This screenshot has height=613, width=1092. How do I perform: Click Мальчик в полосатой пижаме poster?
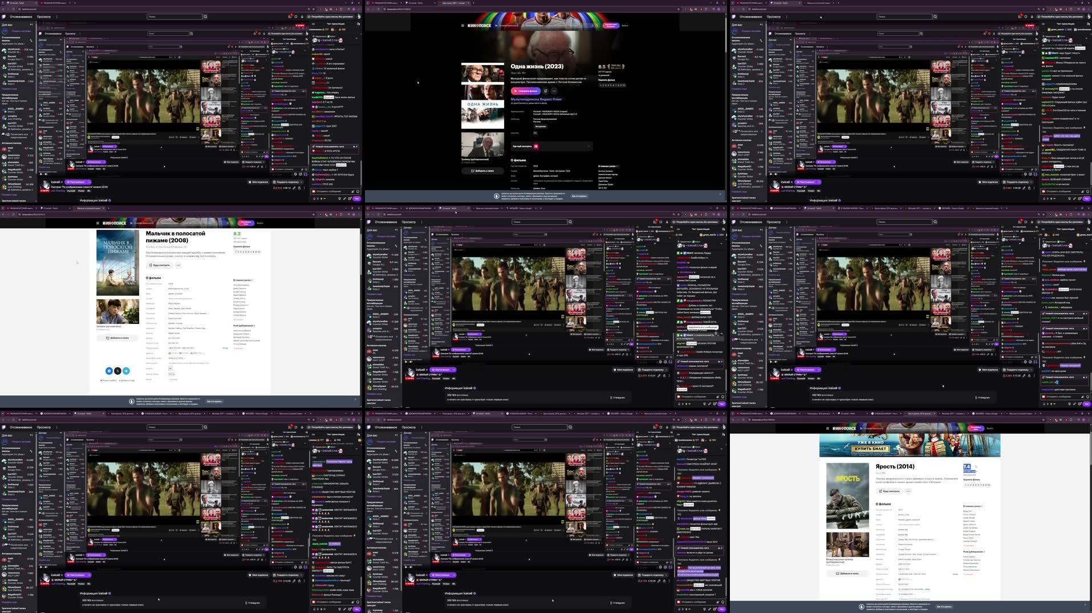click(x=117, y=262)
